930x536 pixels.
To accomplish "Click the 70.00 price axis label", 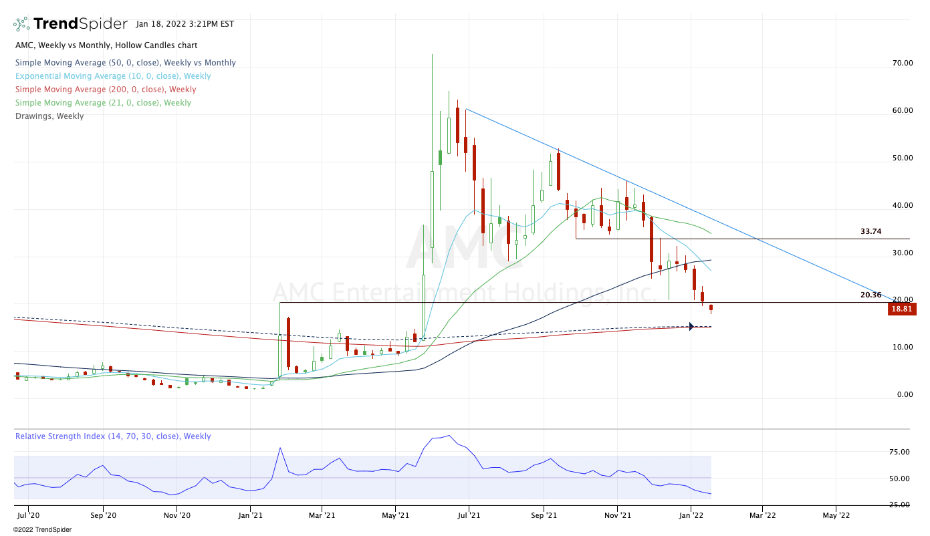I will click(903, 63).
